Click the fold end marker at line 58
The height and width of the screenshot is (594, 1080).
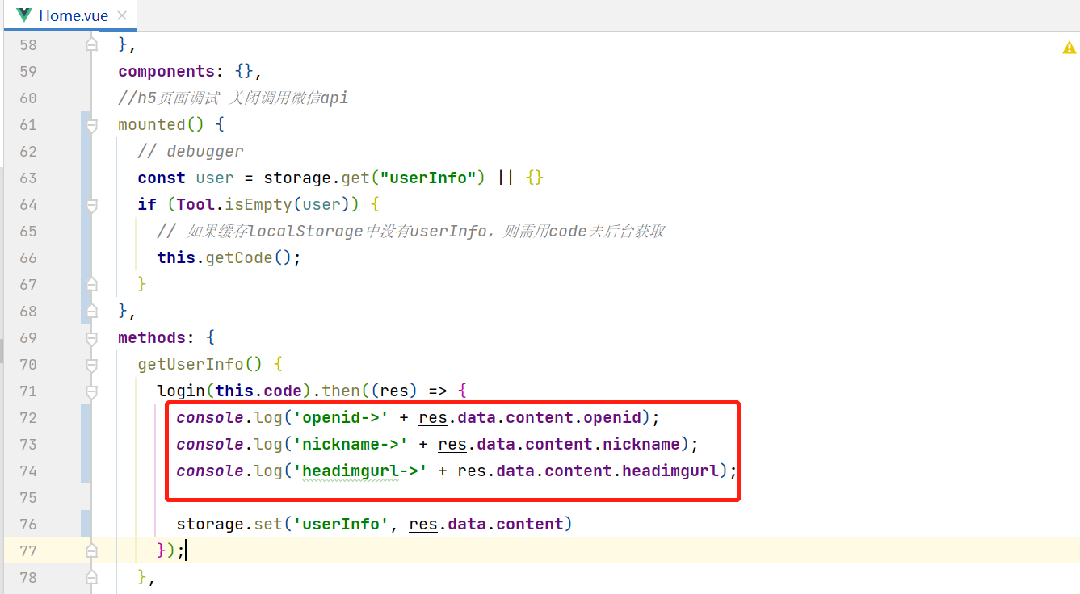(91, 45)
